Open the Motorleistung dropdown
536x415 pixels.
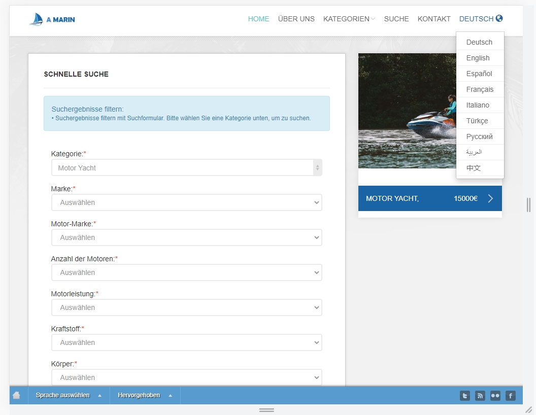[187, 307]
